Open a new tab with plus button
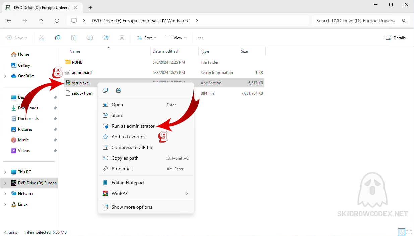Viewport: 414px width, 236px height. (x=90, y=7)
